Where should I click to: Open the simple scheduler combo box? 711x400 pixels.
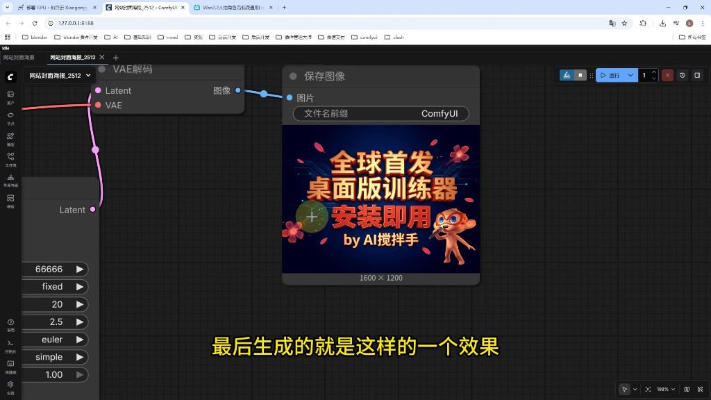(x=55, y=358)
